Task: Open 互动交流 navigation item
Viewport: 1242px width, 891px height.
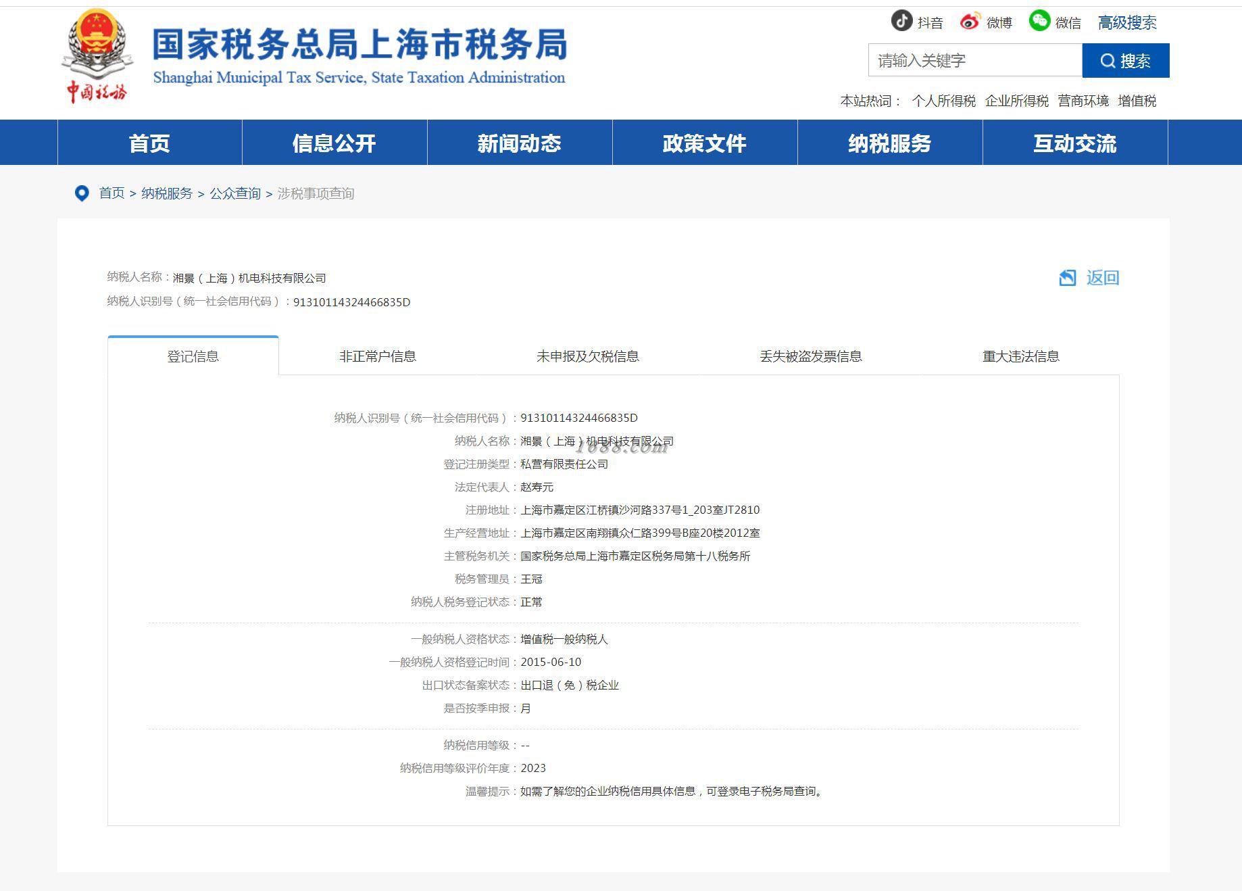Action: [x=1075, y=143]
